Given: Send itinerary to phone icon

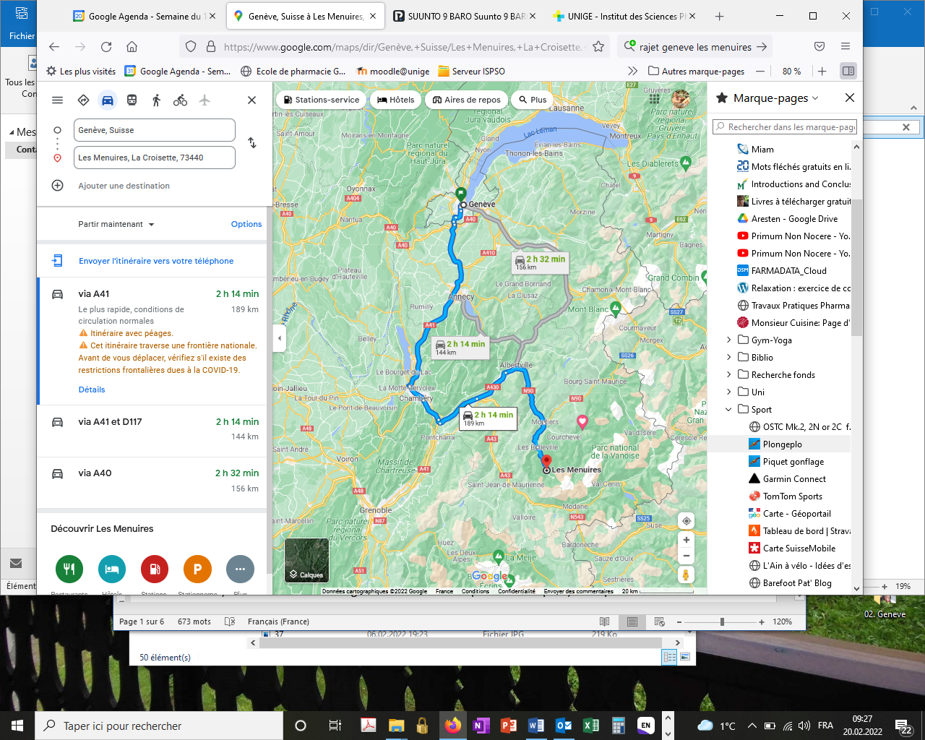Looking at the screenshot, I should (x=58, y=261).
